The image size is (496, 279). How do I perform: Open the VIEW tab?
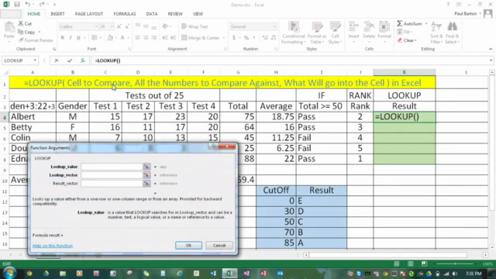click(198, 14)
